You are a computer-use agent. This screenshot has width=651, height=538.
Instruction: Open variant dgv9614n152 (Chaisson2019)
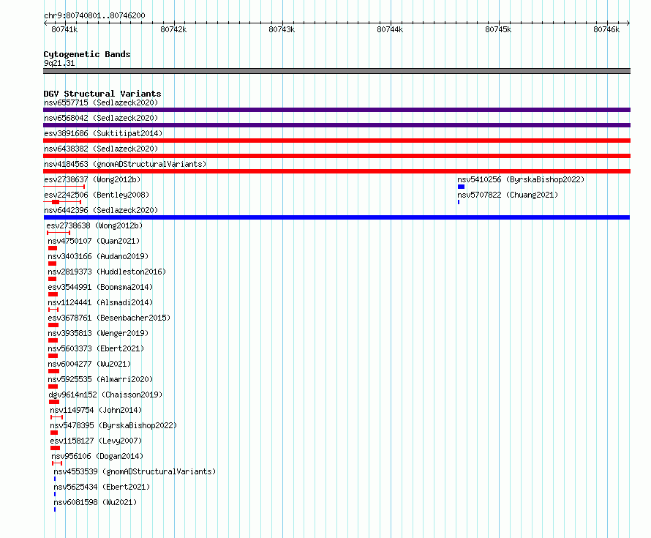click(105, 395)
